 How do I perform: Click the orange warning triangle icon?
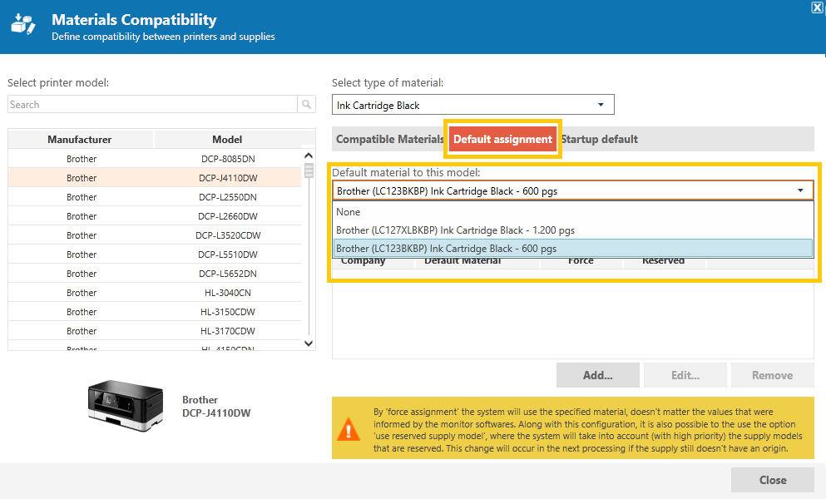(349, 429)
